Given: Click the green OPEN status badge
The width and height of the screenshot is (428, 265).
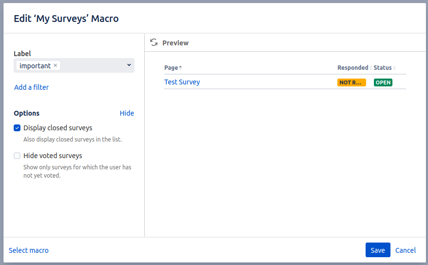Looking at the screenshot, I should [383, 82].
